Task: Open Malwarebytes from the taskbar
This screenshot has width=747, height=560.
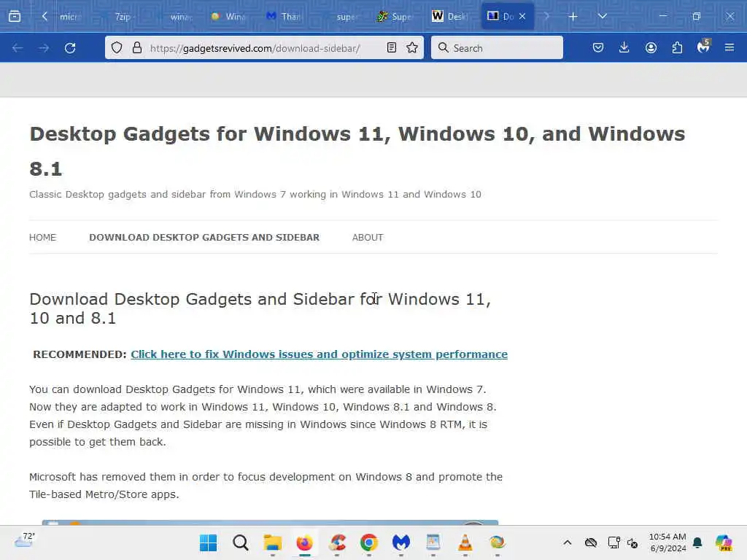Action: click(x=401, y=542)
